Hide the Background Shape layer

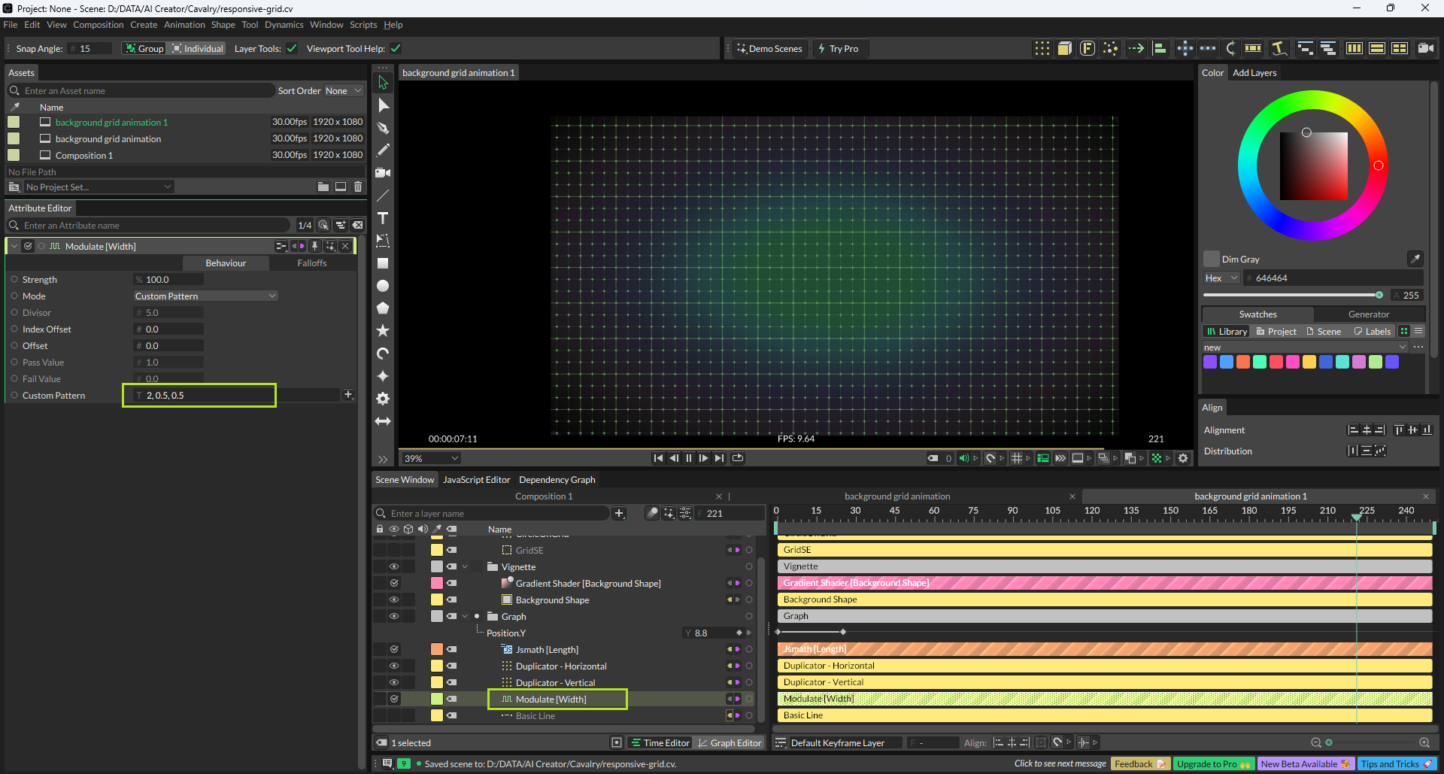tap(393, 599)
